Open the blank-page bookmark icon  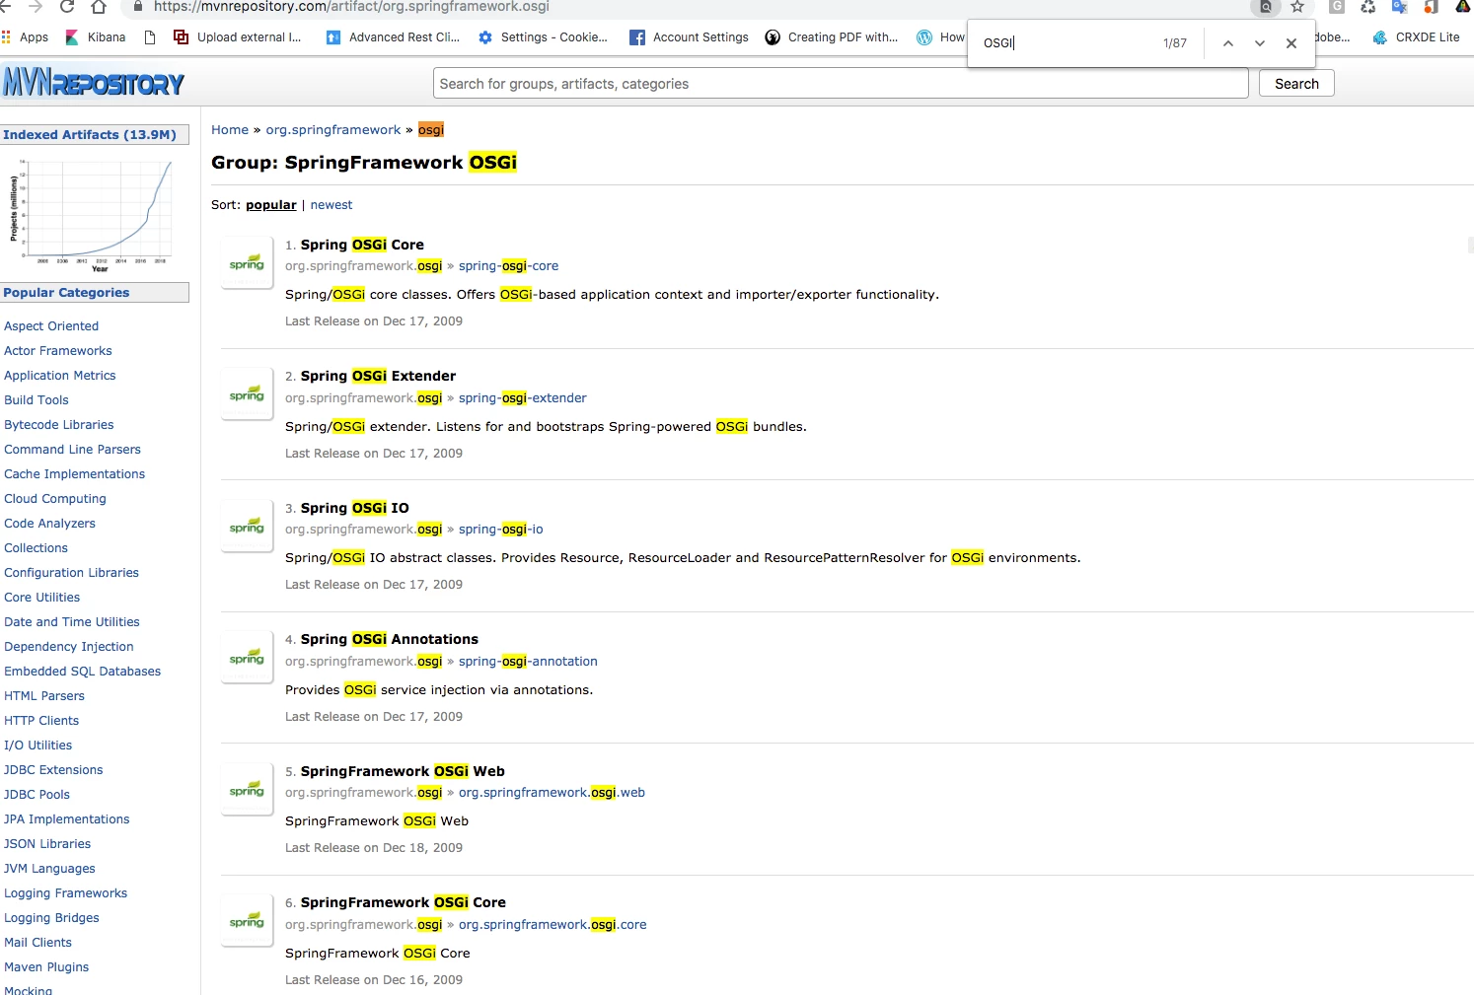(x=150, y=37)
